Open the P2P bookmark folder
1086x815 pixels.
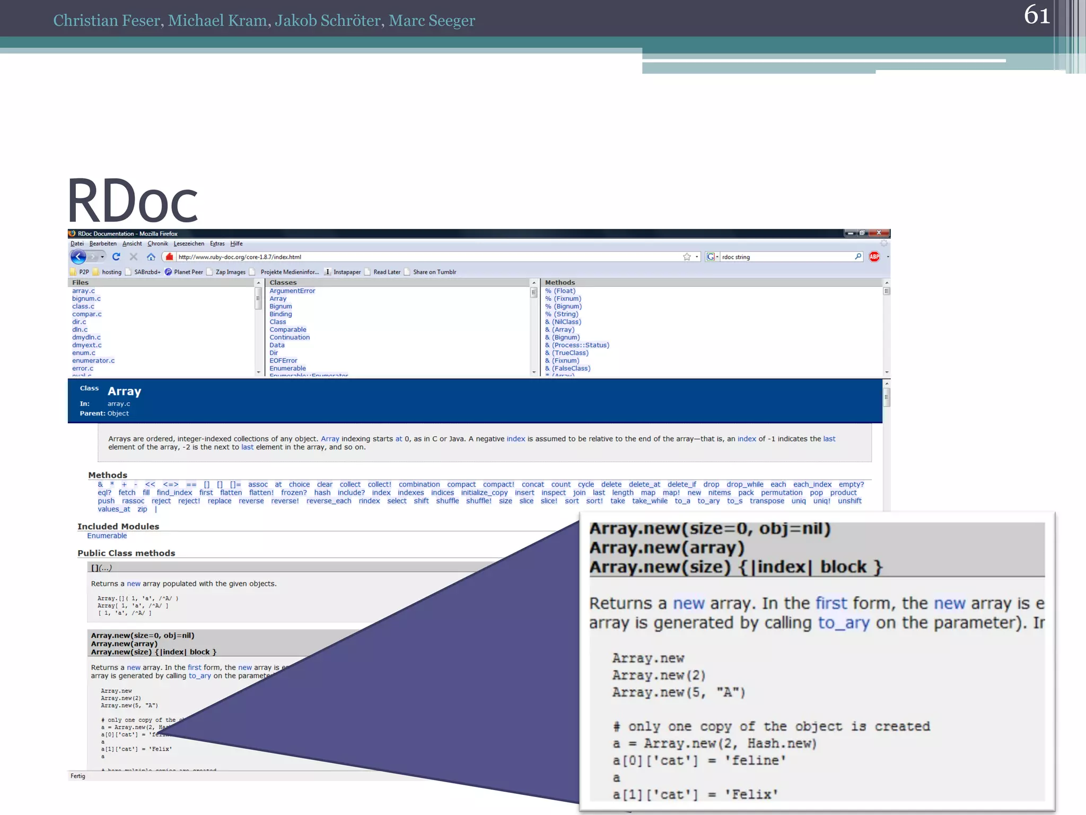tap(80, 272)
